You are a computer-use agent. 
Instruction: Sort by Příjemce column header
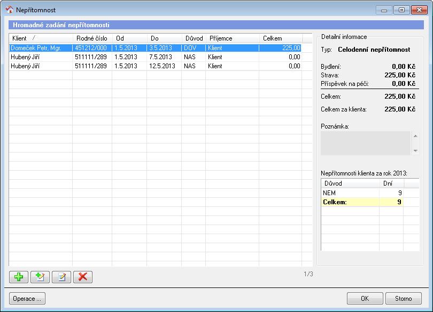tap(233, 38)
